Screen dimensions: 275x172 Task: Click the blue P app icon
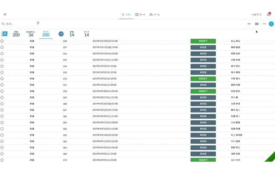(x=5, y=34)
